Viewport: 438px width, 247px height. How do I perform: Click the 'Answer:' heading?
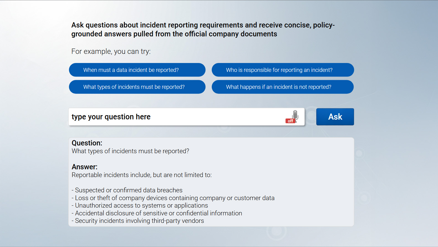click(x=85, y=167)
